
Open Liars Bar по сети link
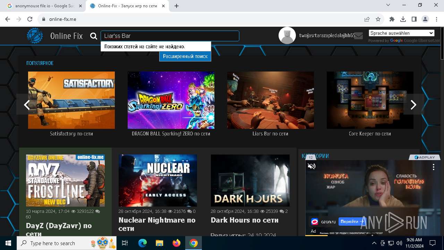click(x=271, y=134)
